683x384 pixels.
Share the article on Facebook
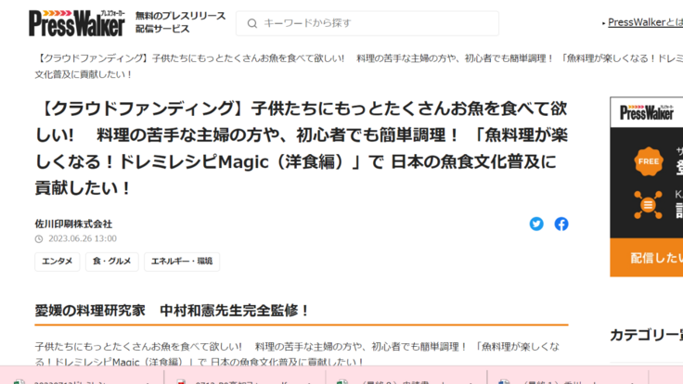[x=561, y=224]
